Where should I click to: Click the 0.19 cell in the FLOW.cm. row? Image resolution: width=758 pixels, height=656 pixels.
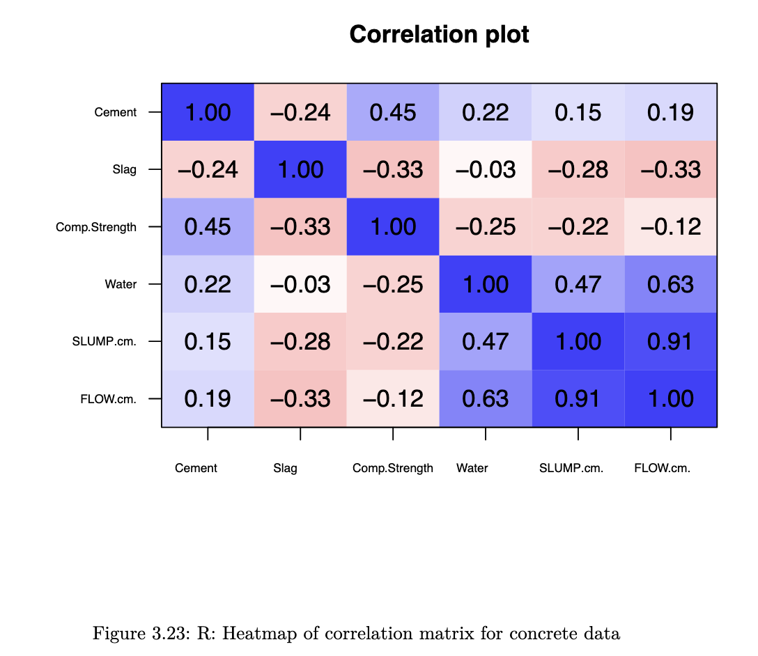[208, 398]
